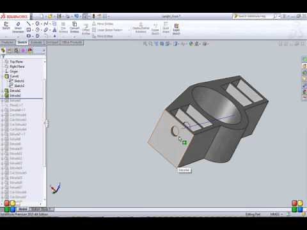The height and width of the screenshot is (230, 307).
Task: Click Zoom to Fit in view toolbar
Action: pyautogui.click(x=145, y=43)
